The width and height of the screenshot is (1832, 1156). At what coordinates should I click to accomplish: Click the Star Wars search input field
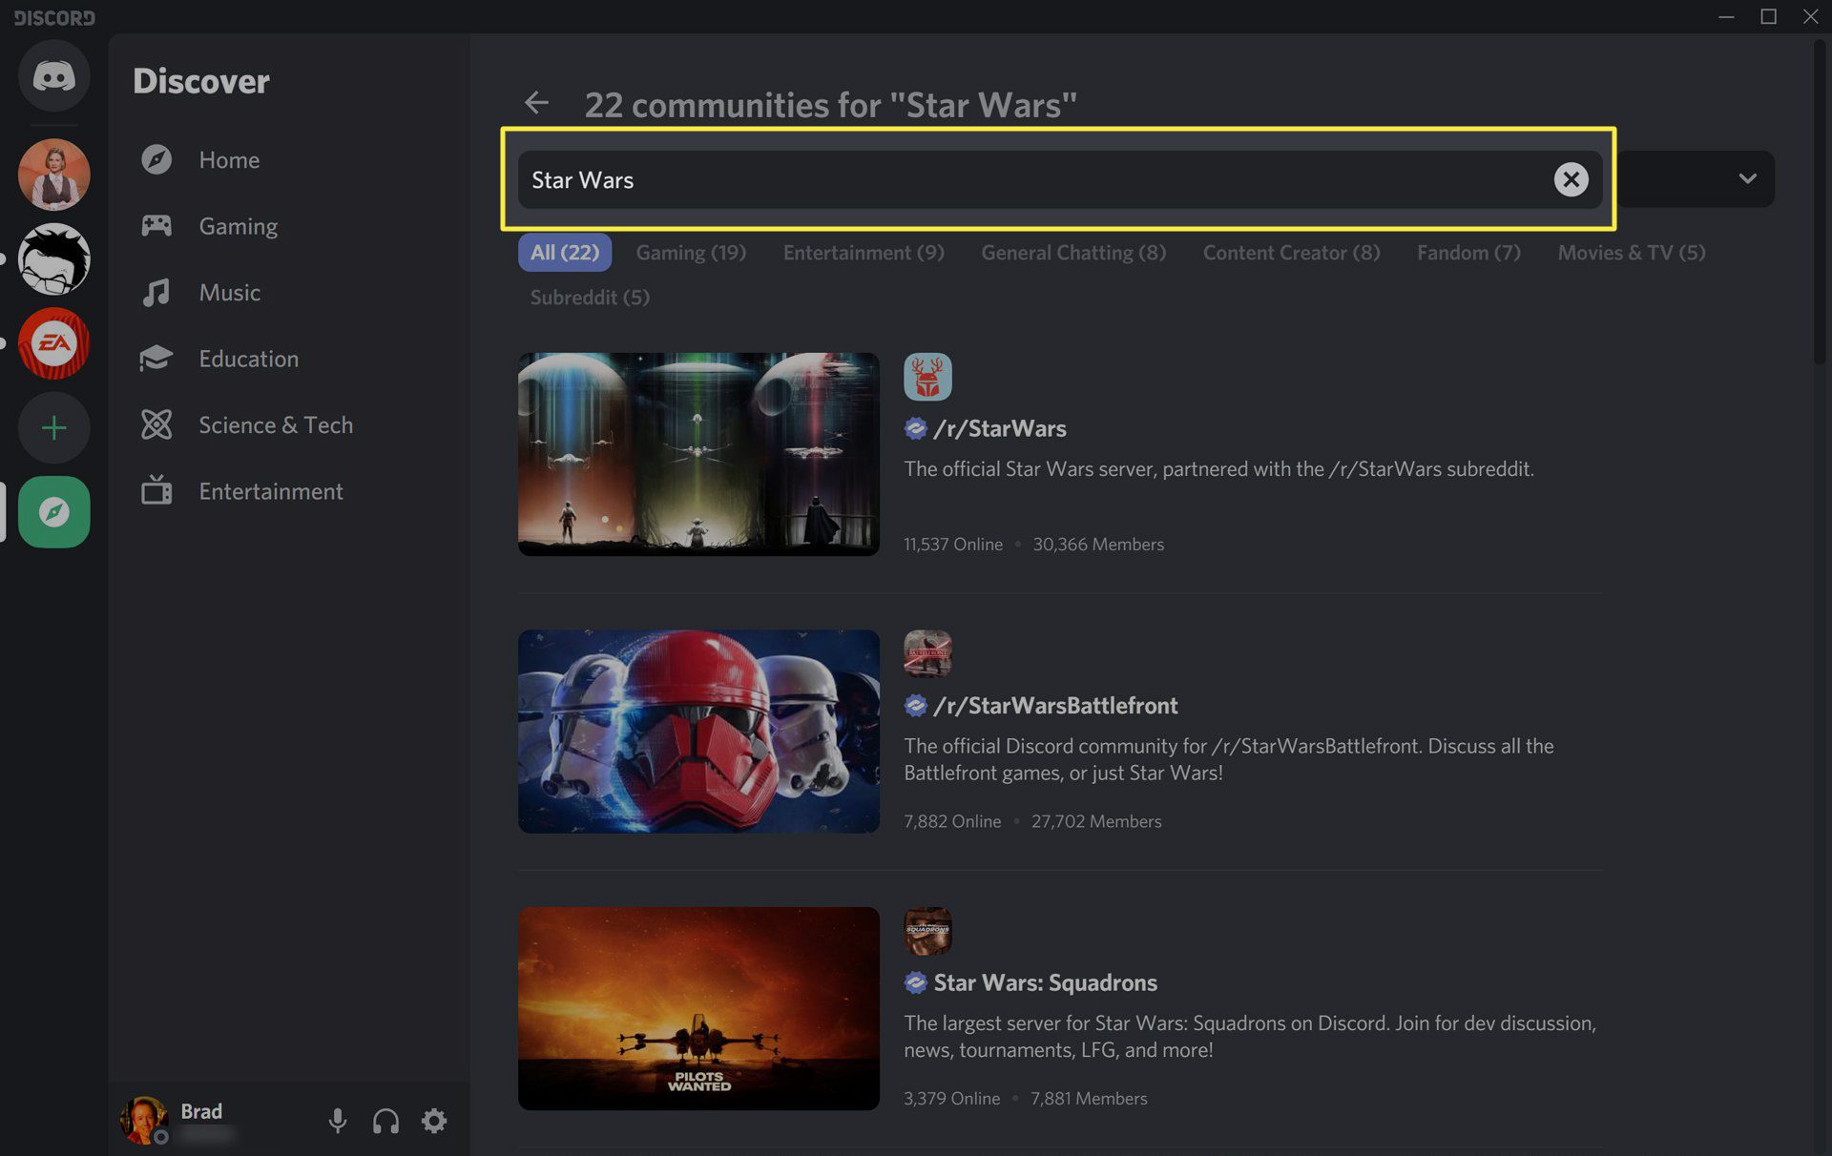pos(1056,178)
